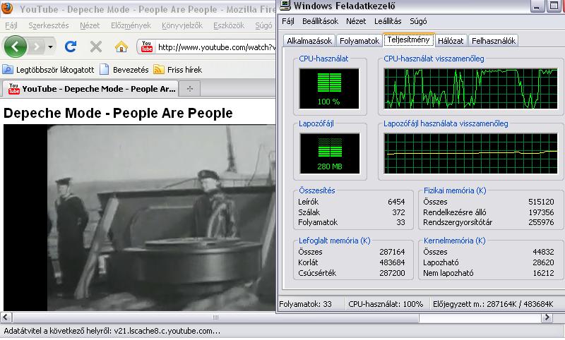Open the Firefox Előzmények menu

[131, 25]
